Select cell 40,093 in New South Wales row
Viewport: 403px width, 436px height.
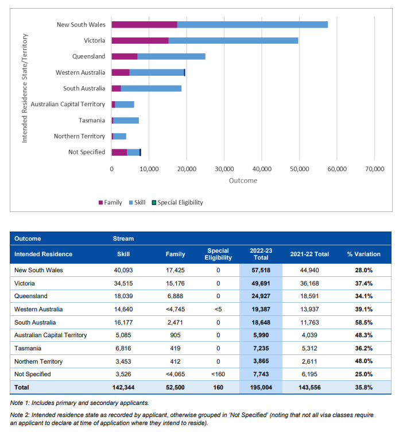(x=123, y=271)
